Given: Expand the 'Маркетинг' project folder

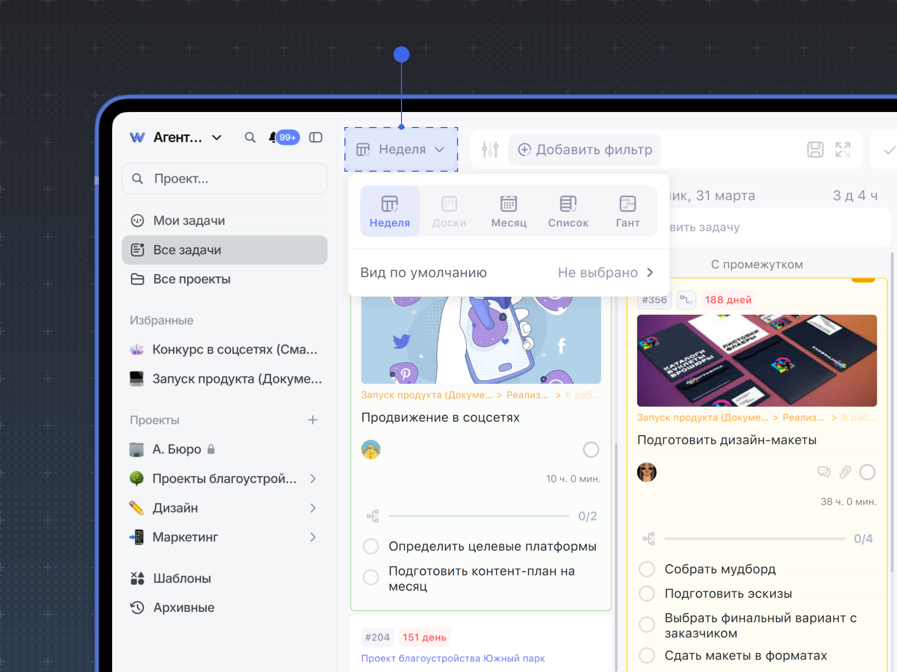Looking at the screenshot, I should pyautogui.click(x=313, y=537).
